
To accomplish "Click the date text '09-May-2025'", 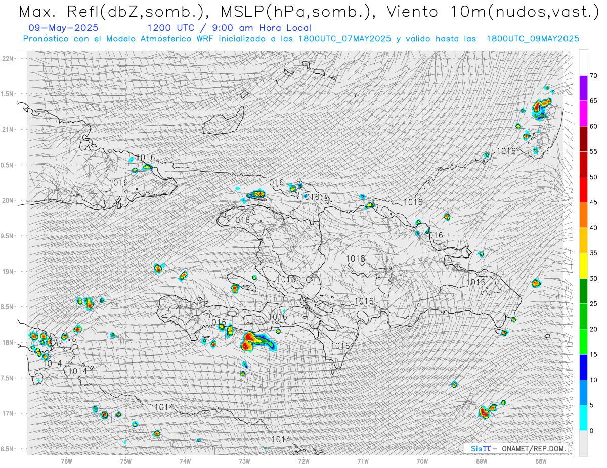I will click(64, 28).
